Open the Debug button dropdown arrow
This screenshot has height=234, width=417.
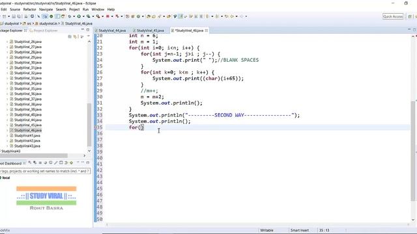point(74,16)
